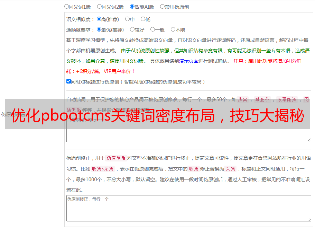Set 通顺度要求 to 较好
Viewport: 315px width, 228px height.
click(x=132, y=29)
